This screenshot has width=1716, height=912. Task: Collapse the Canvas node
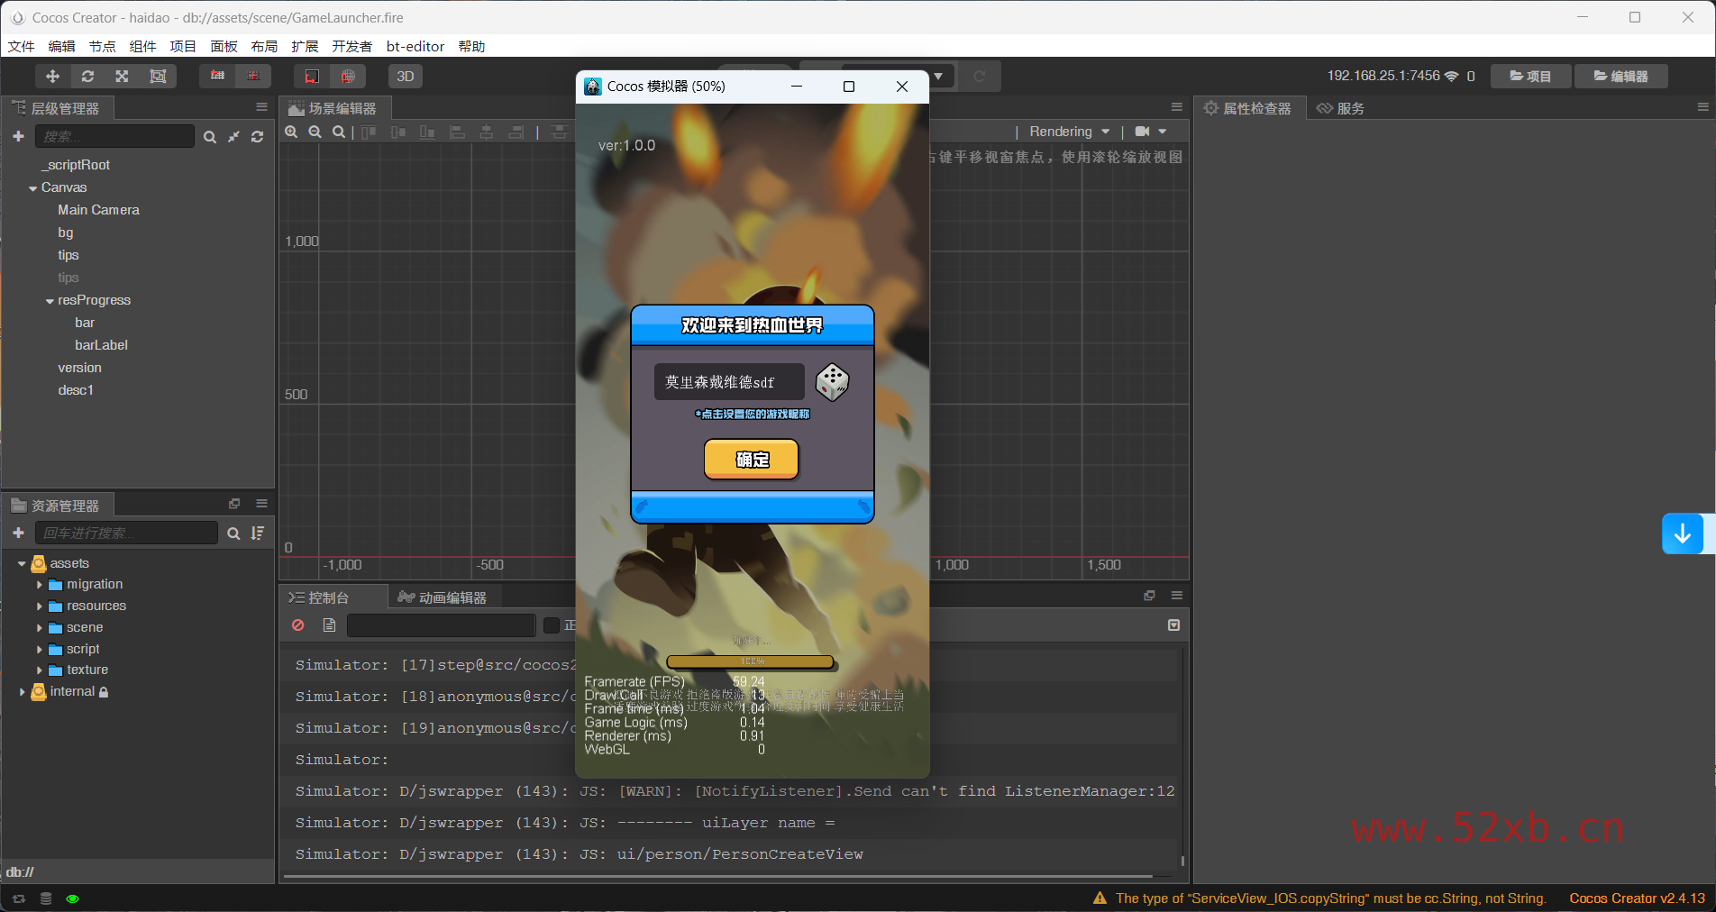click(x=33, y=188)
